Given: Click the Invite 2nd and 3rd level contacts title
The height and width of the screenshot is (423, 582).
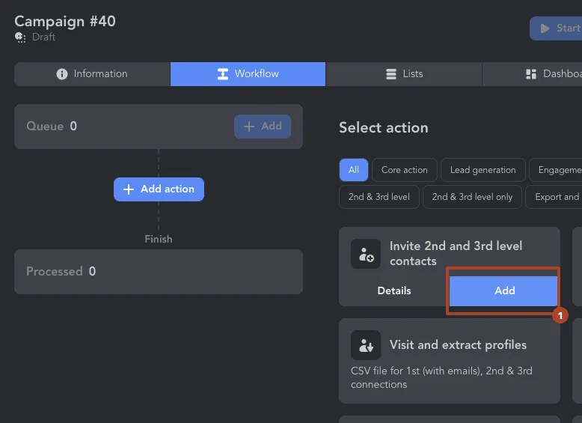Looking at the screenshot, I should click(456, 253).
